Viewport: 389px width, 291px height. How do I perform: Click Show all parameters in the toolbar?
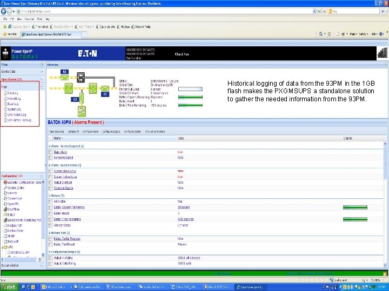coord(155,131)
